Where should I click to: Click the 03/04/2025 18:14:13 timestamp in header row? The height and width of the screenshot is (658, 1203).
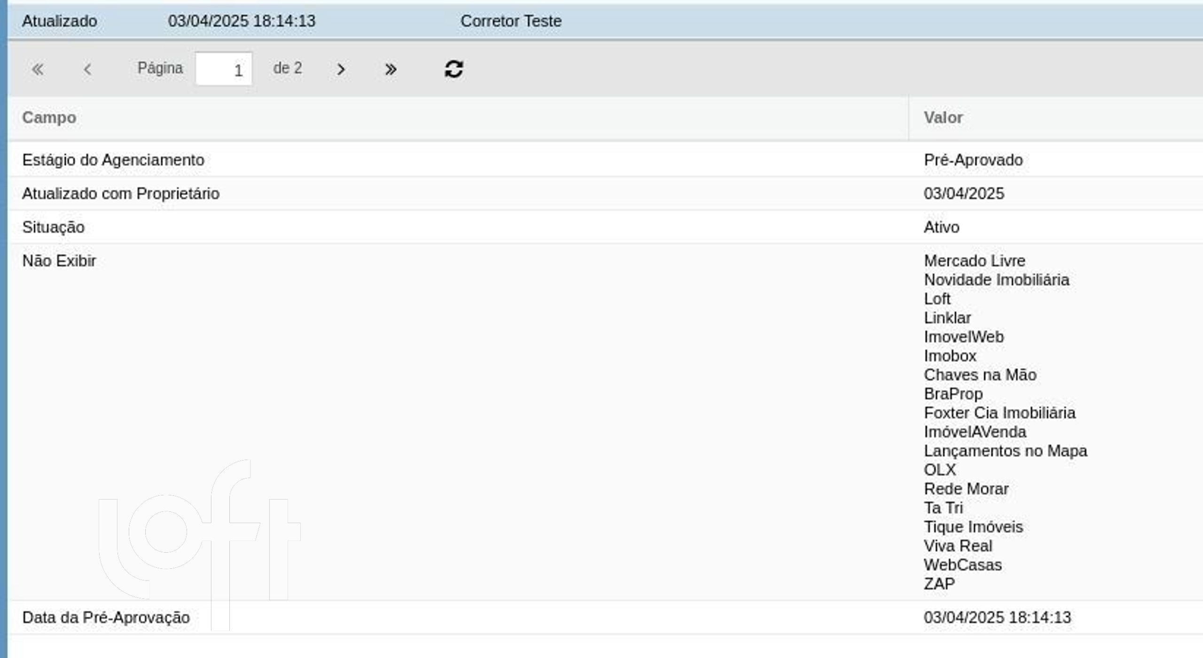click(242, 21)
